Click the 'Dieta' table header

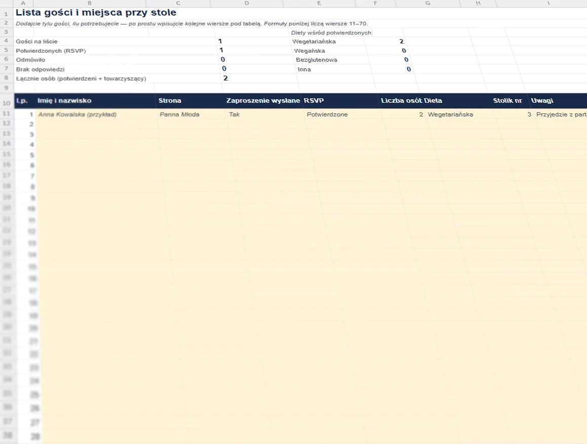point(433,101)
